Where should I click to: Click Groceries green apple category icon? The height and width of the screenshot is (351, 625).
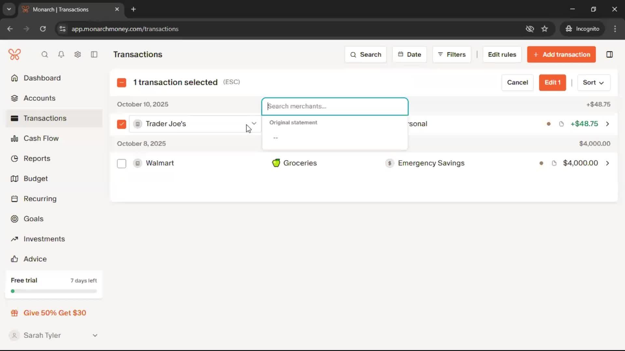tap(276, 163)
